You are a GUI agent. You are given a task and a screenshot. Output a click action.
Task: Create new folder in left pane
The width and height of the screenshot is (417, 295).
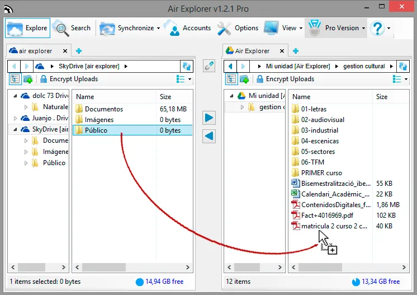(28, 79)
